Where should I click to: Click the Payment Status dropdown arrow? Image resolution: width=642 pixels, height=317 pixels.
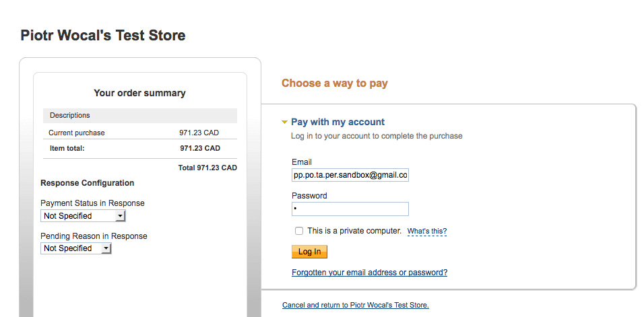(120, 216)
